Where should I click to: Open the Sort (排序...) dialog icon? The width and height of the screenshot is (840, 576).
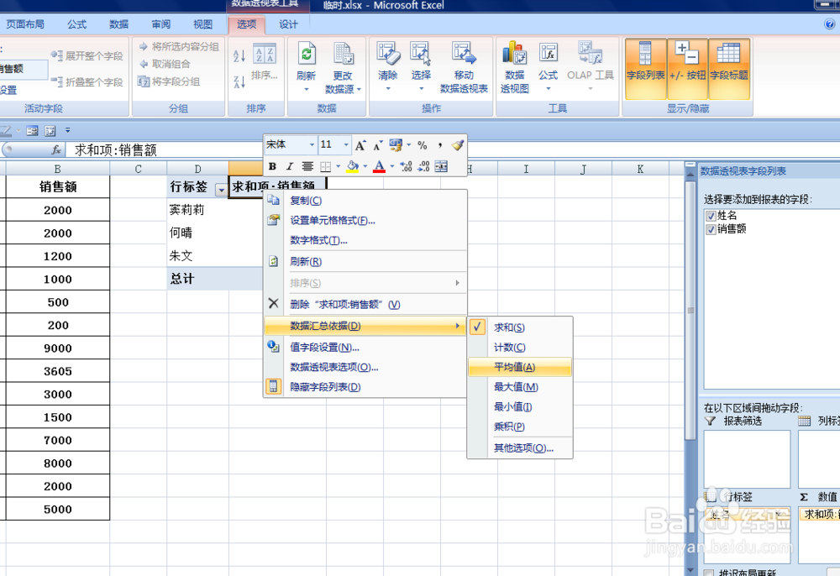265,54
